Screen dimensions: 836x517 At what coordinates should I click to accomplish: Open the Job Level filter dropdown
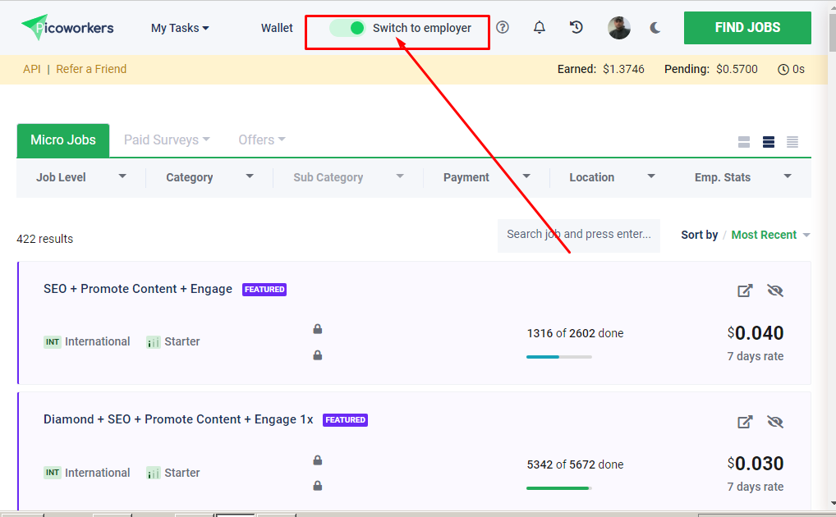pos(80,177)
